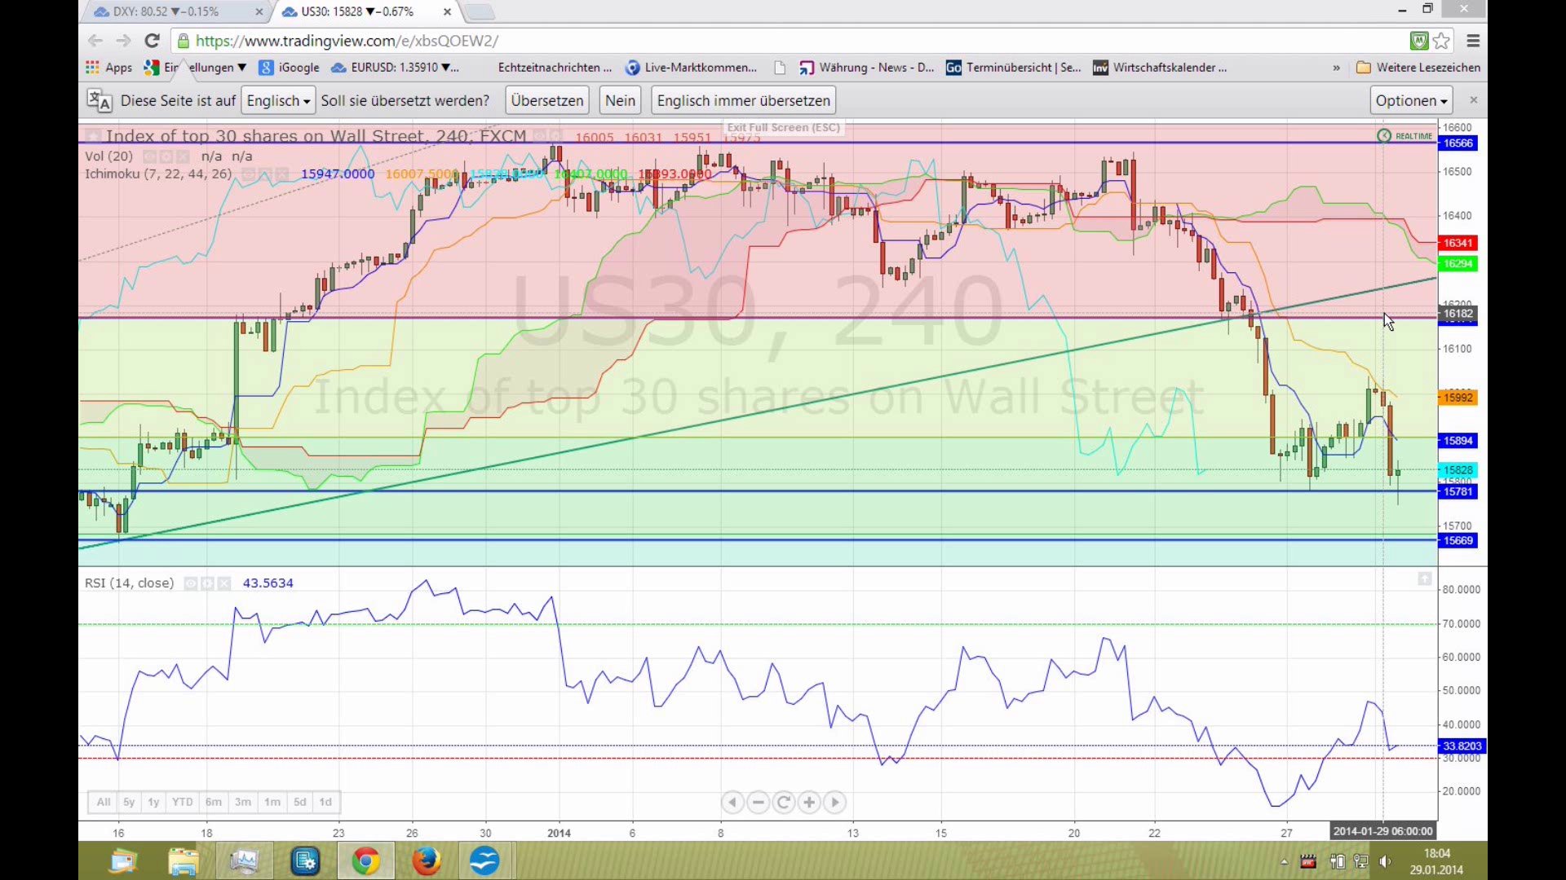Open the Englisch language dropdown

[278, 101]
